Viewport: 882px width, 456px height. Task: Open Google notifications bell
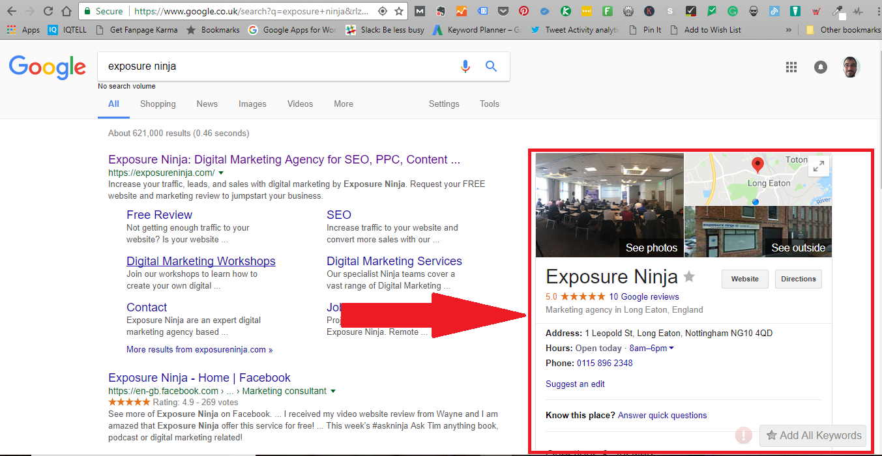821,66
